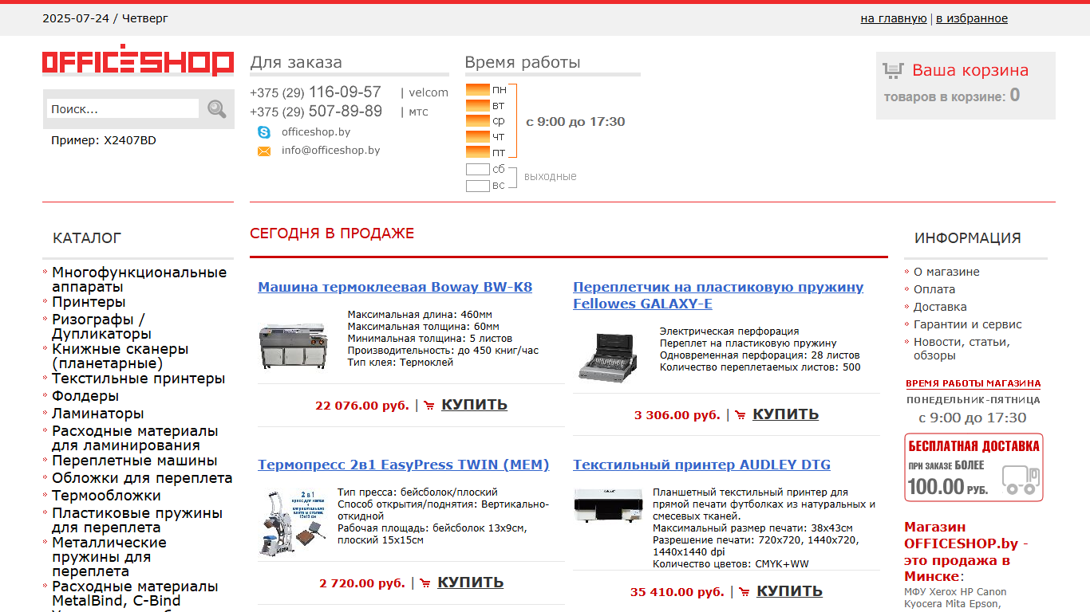The image size is (1090, 612).
Task: Go to на главную link
Action: click(x=894, y=18)
